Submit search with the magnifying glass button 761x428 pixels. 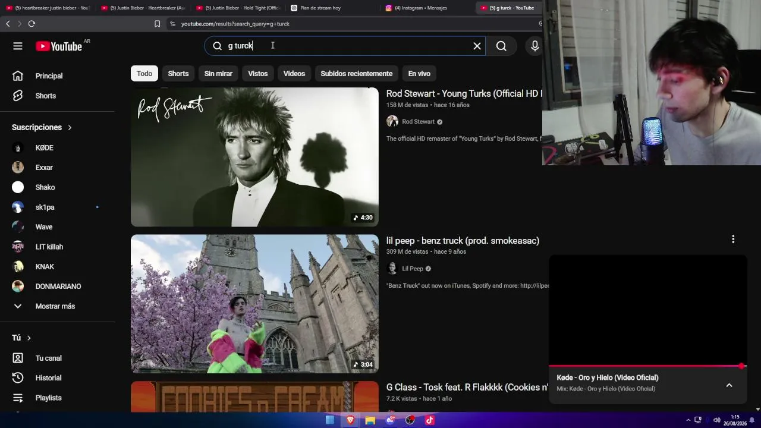coord(501,46)
